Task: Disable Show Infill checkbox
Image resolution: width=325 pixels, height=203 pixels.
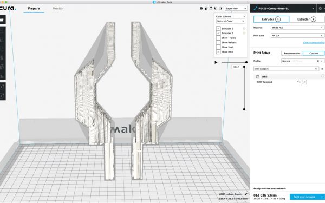Action: [x=218, y=52]
